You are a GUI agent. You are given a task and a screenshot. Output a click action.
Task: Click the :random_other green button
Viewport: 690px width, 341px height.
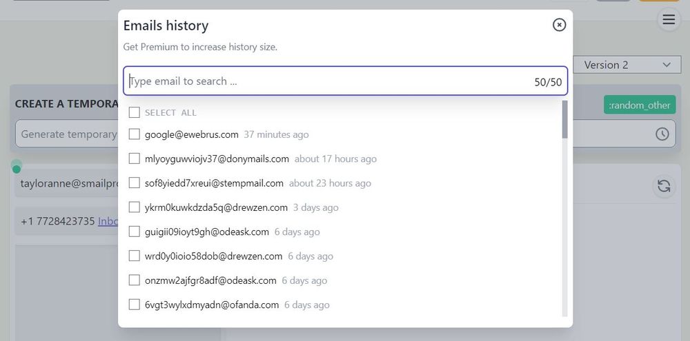point(640,105)
